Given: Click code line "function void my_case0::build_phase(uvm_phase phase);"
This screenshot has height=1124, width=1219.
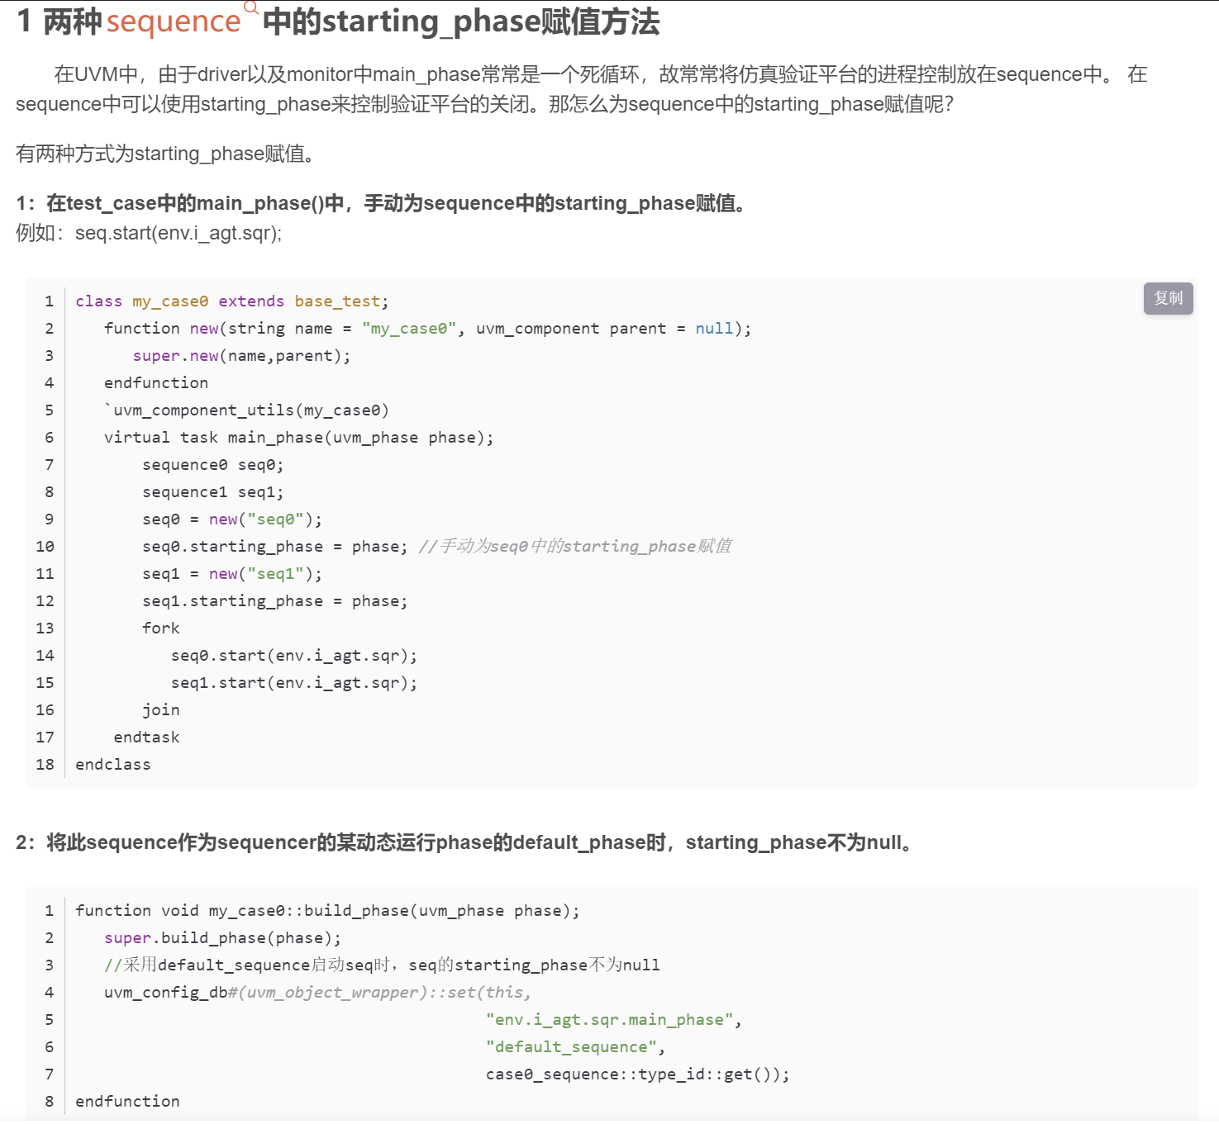Looking at the screenshot, I should coord(327,911).
